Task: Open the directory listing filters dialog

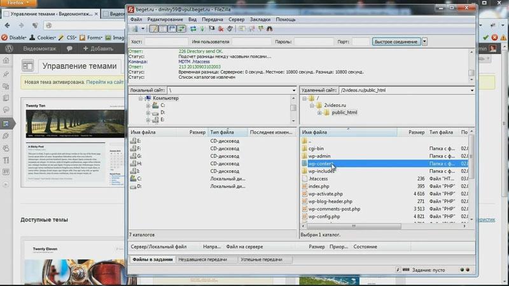Action: (242, 29)
